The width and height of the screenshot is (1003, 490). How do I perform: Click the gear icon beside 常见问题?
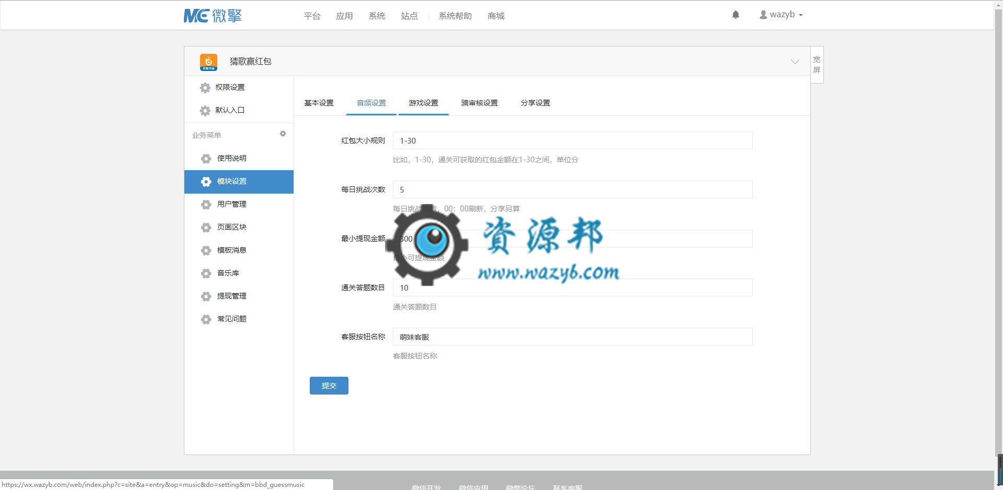tap(206, 319)
